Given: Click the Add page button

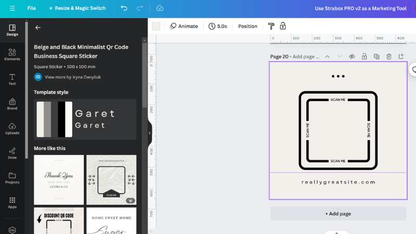Looking at the screenshot, I should (338, 214).
